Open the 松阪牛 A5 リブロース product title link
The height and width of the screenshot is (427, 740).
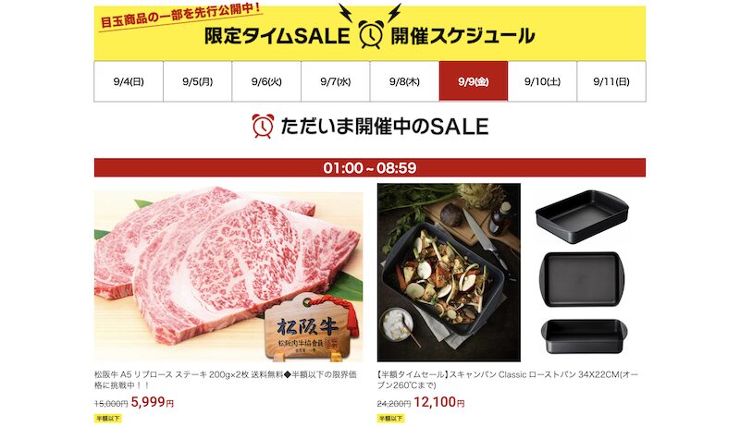[226, 380]
